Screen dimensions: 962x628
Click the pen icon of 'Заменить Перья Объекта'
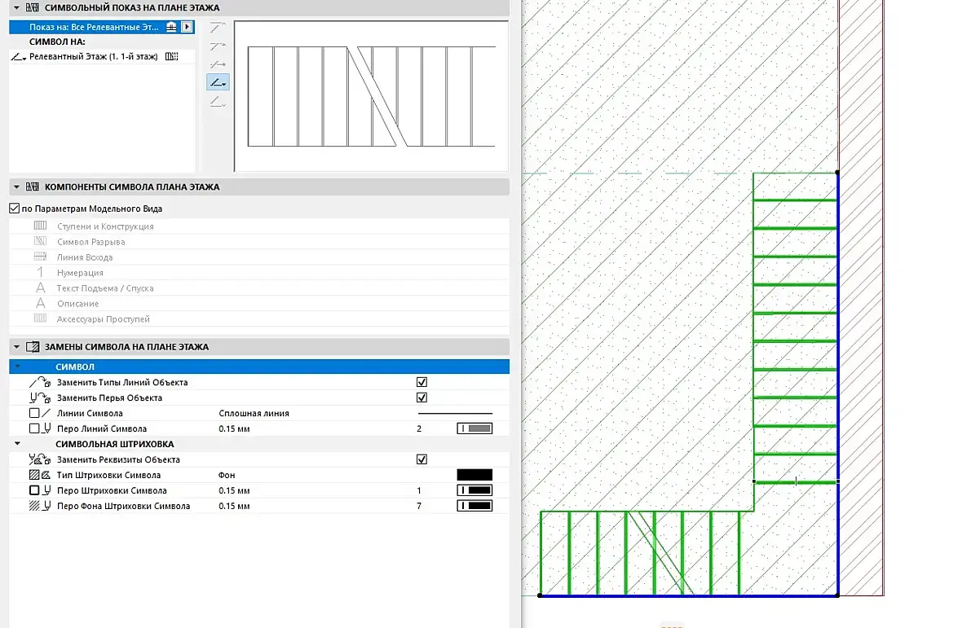click(x=40, y=397)
